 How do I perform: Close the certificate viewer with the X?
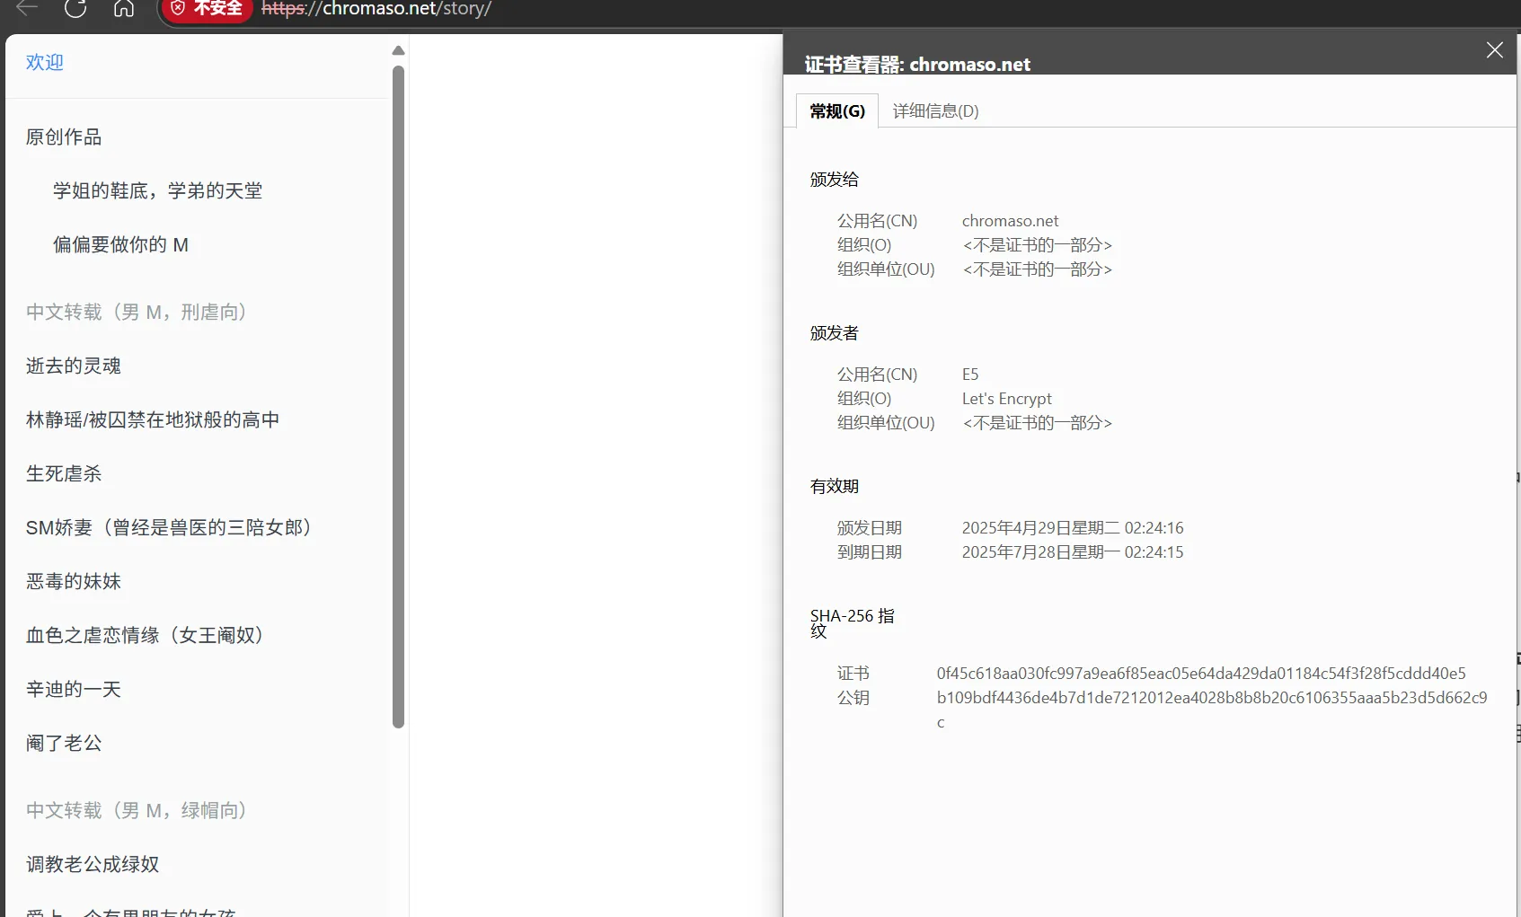(x=1494, y=50)
